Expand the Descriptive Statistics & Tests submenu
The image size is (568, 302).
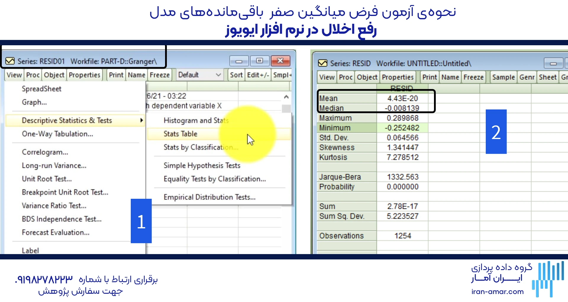click(67, 120)
